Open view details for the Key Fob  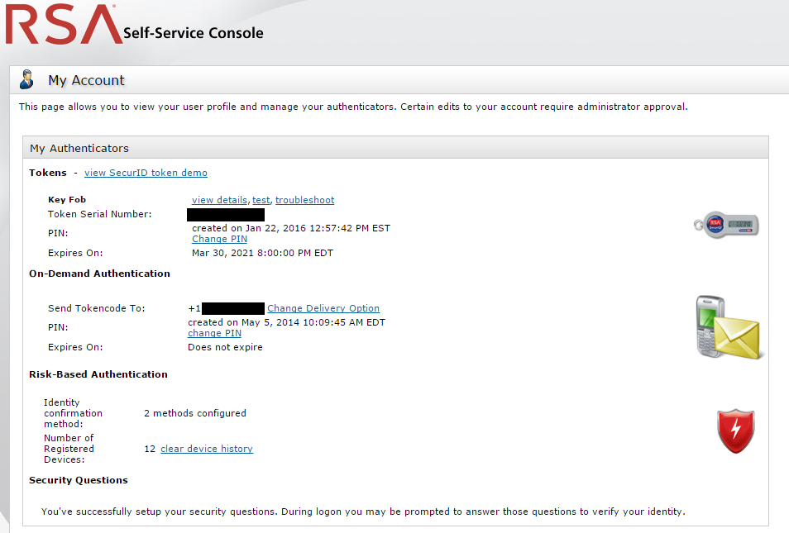tap(219, 200)
